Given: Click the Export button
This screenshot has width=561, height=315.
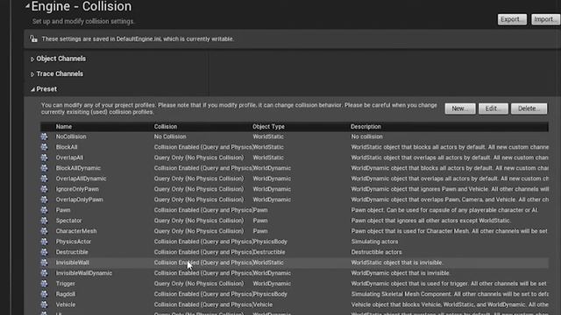Looking at the screenshot, I should (x=512, y=19).
